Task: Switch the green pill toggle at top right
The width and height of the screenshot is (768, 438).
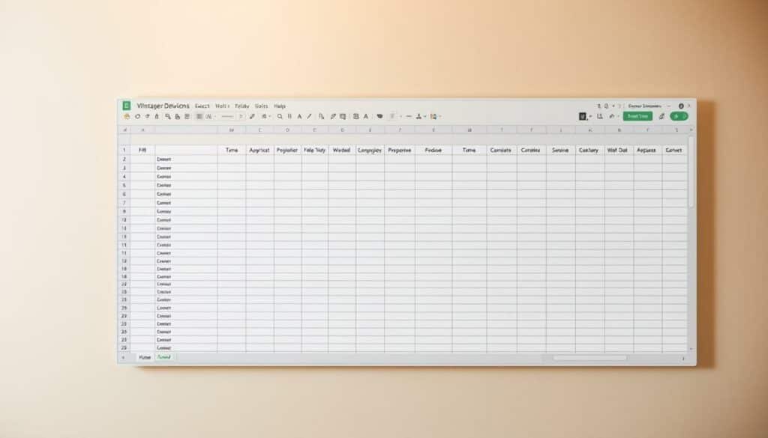Action: click(x=679, y=116)
